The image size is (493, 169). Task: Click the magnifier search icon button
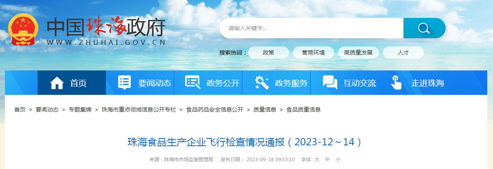click(424, 28)
